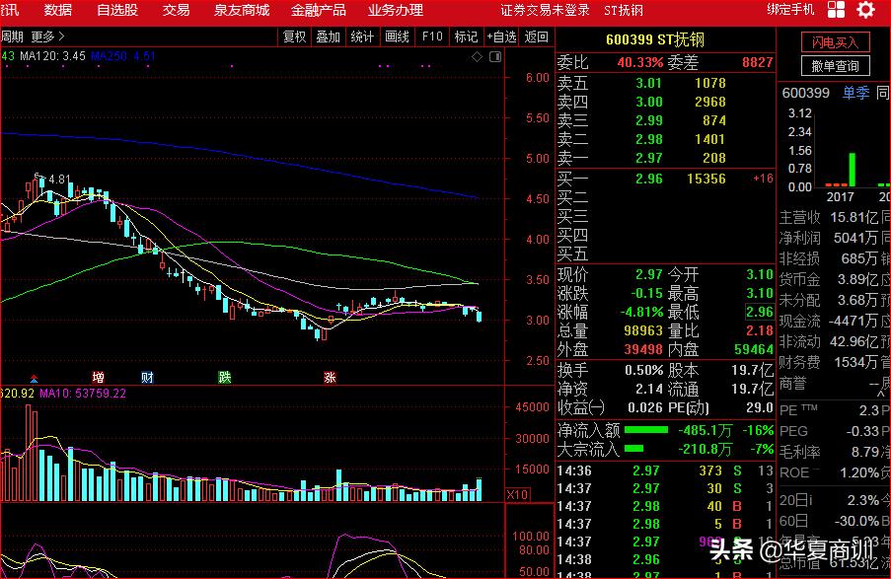Add stock with +自选 button

[x=501, y=36]
